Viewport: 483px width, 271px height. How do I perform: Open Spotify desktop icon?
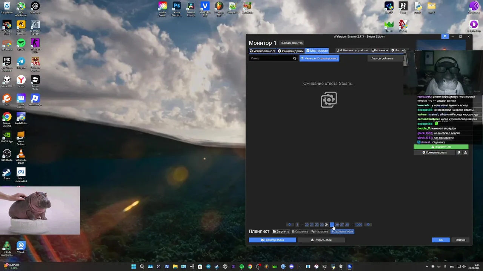click(21, 44)
